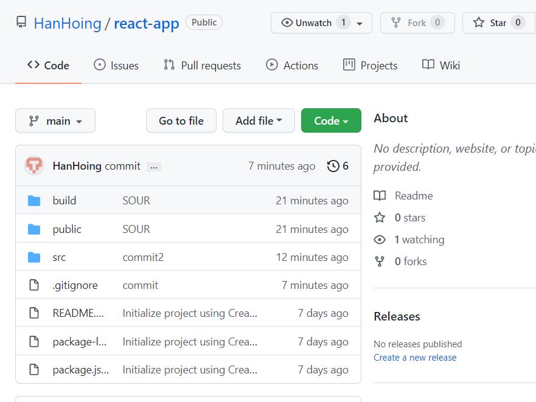
Task: Click the repository icon beside HanHoing
Action: (21, 23)
